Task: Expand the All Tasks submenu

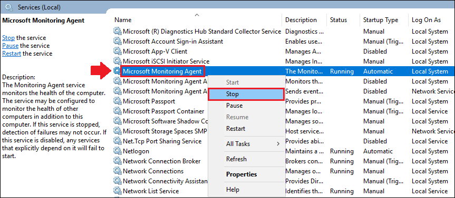Action: [246, 144]
